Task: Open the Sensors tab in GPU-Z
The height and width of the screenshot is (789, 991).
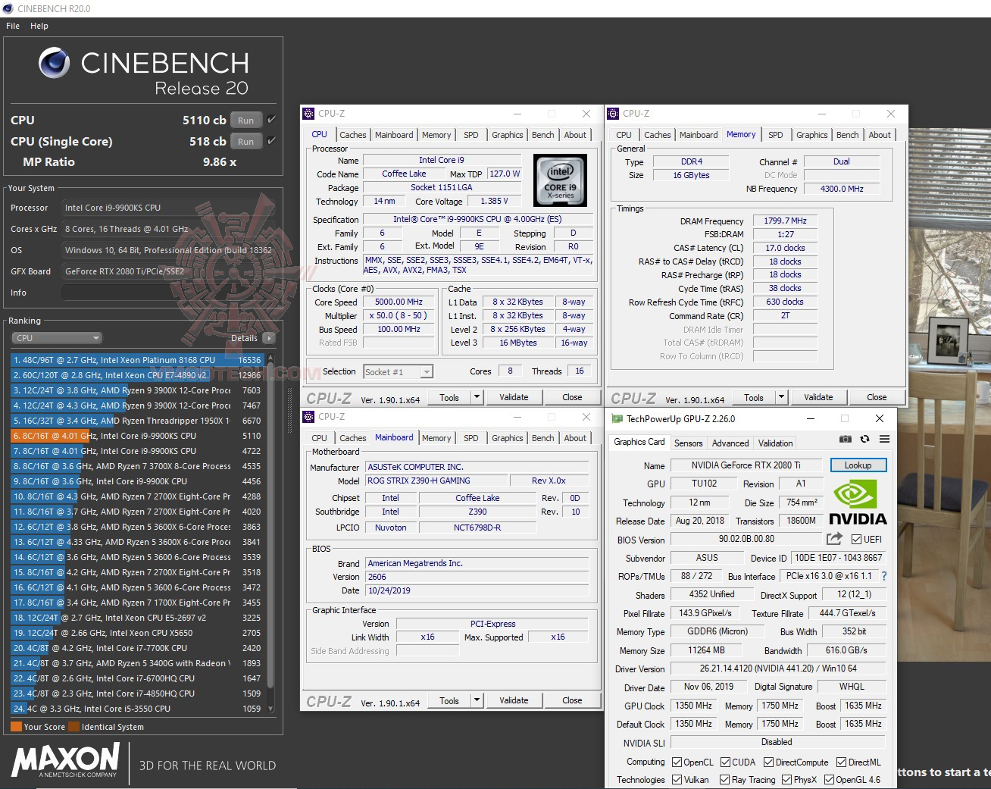Action: [688, 443]
